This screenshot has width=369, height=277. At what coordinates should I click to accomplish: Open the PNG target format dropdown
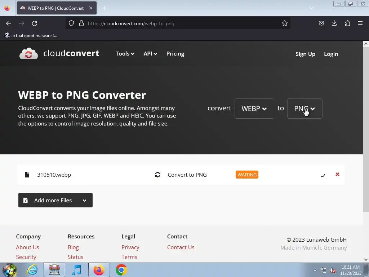point(305,109)
